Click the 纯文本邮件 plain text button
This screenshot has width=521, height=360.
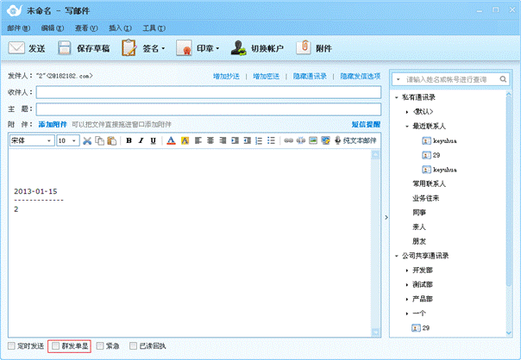pos(355,140)
